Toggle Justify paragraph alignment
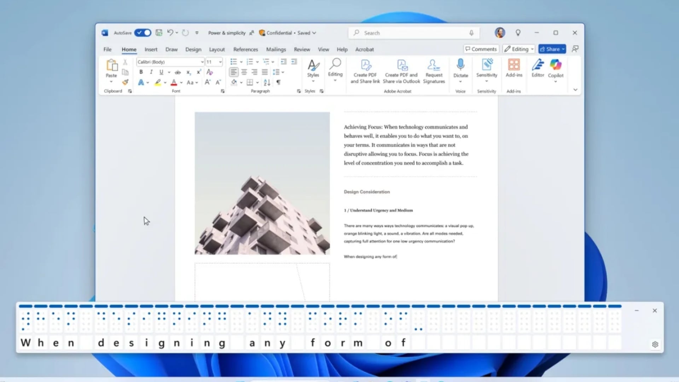Image resolution: width=679 pixels, height=382 pixels. pyautogui.click(x=265, y=72)
